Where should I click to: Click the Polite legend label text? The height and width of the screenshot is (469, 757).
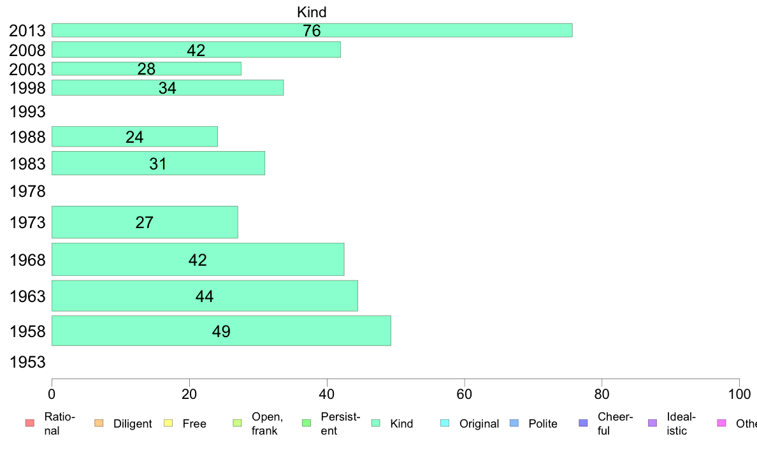pos(543,424)
